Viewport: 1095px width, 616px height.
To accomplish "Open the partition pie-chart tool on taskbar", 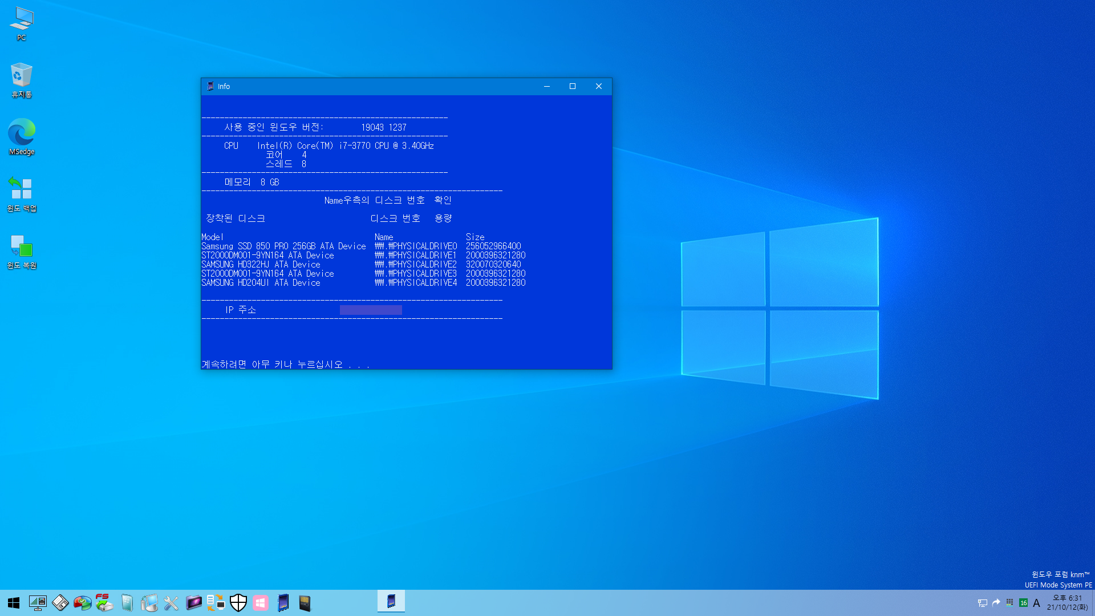I will click(82, 603).
